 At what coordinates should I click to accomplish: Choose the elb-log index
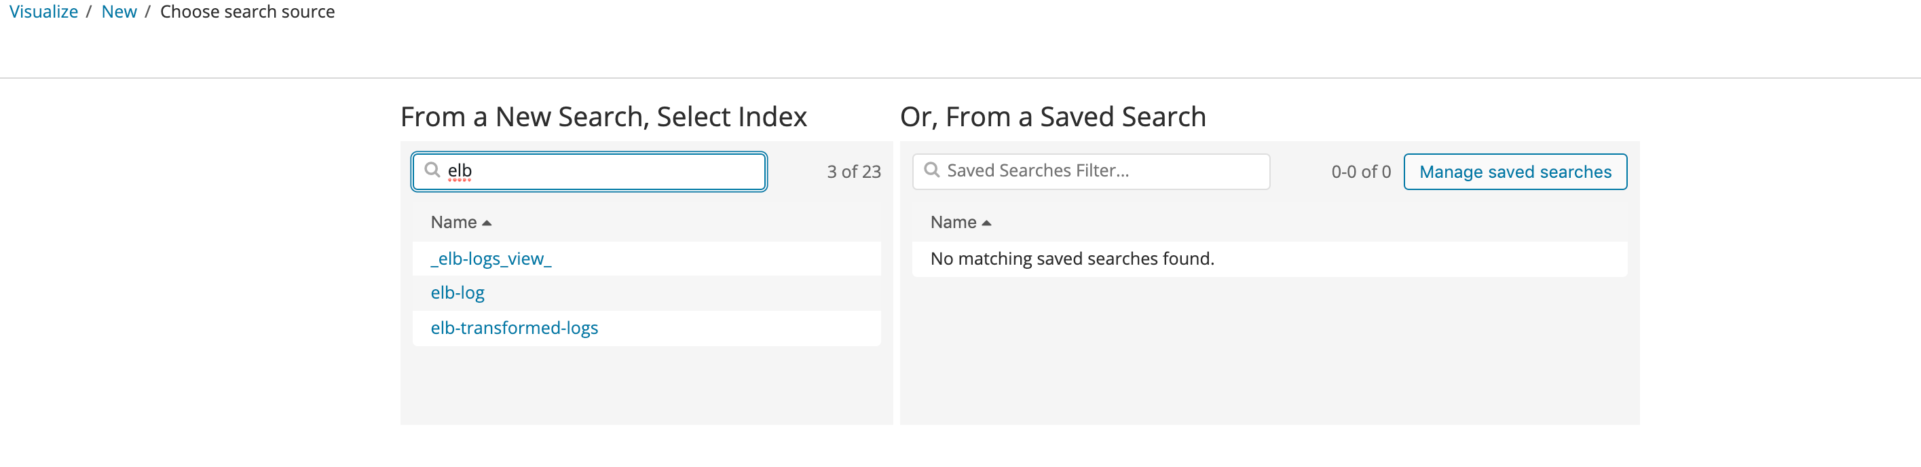[457, 293]
